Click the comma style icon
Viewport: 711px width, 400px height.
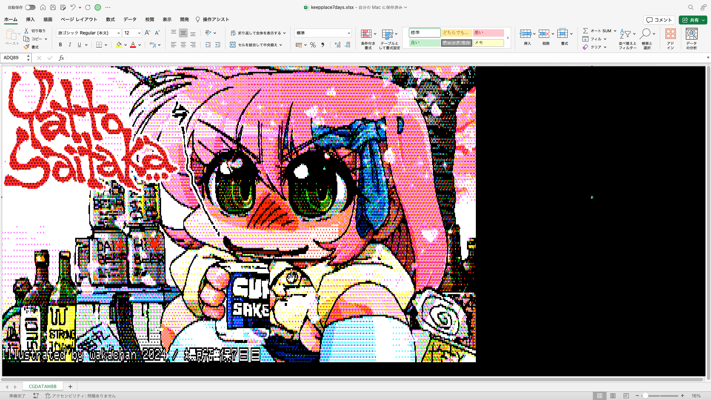coord(323,45)
